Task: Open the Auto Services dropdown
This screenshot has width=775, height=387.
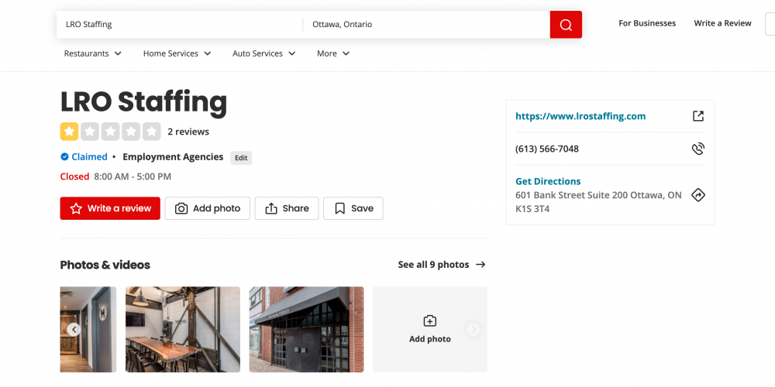Action: [x=264, y=53]
